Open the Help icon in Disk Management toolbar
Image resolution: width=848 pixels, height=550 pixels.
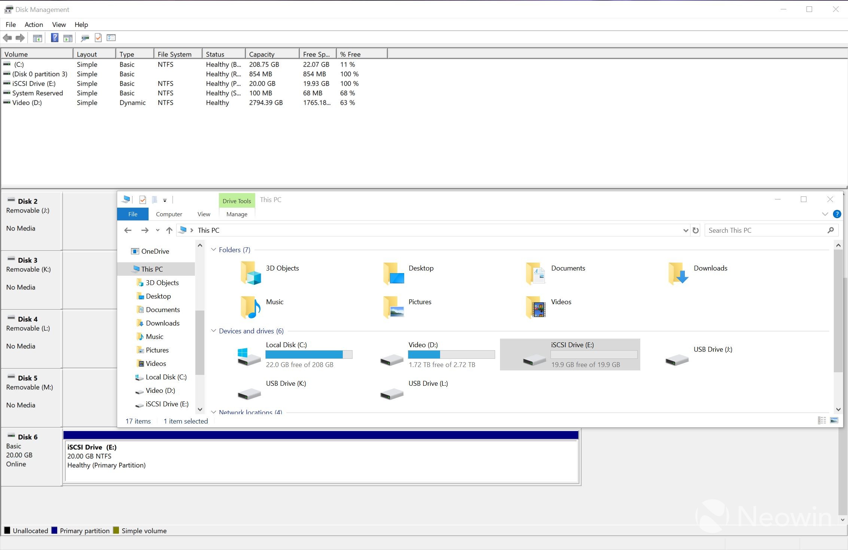point(55,37)
